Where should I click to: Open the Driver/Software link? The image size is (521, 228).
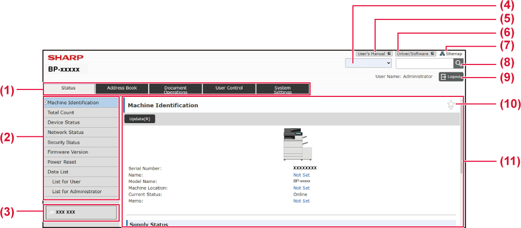[416, 54]
